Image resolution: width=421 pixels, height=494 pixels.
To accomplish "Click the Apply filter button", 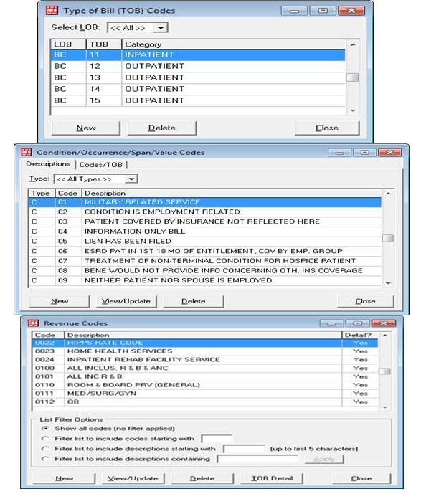I will tap(324, 459).
